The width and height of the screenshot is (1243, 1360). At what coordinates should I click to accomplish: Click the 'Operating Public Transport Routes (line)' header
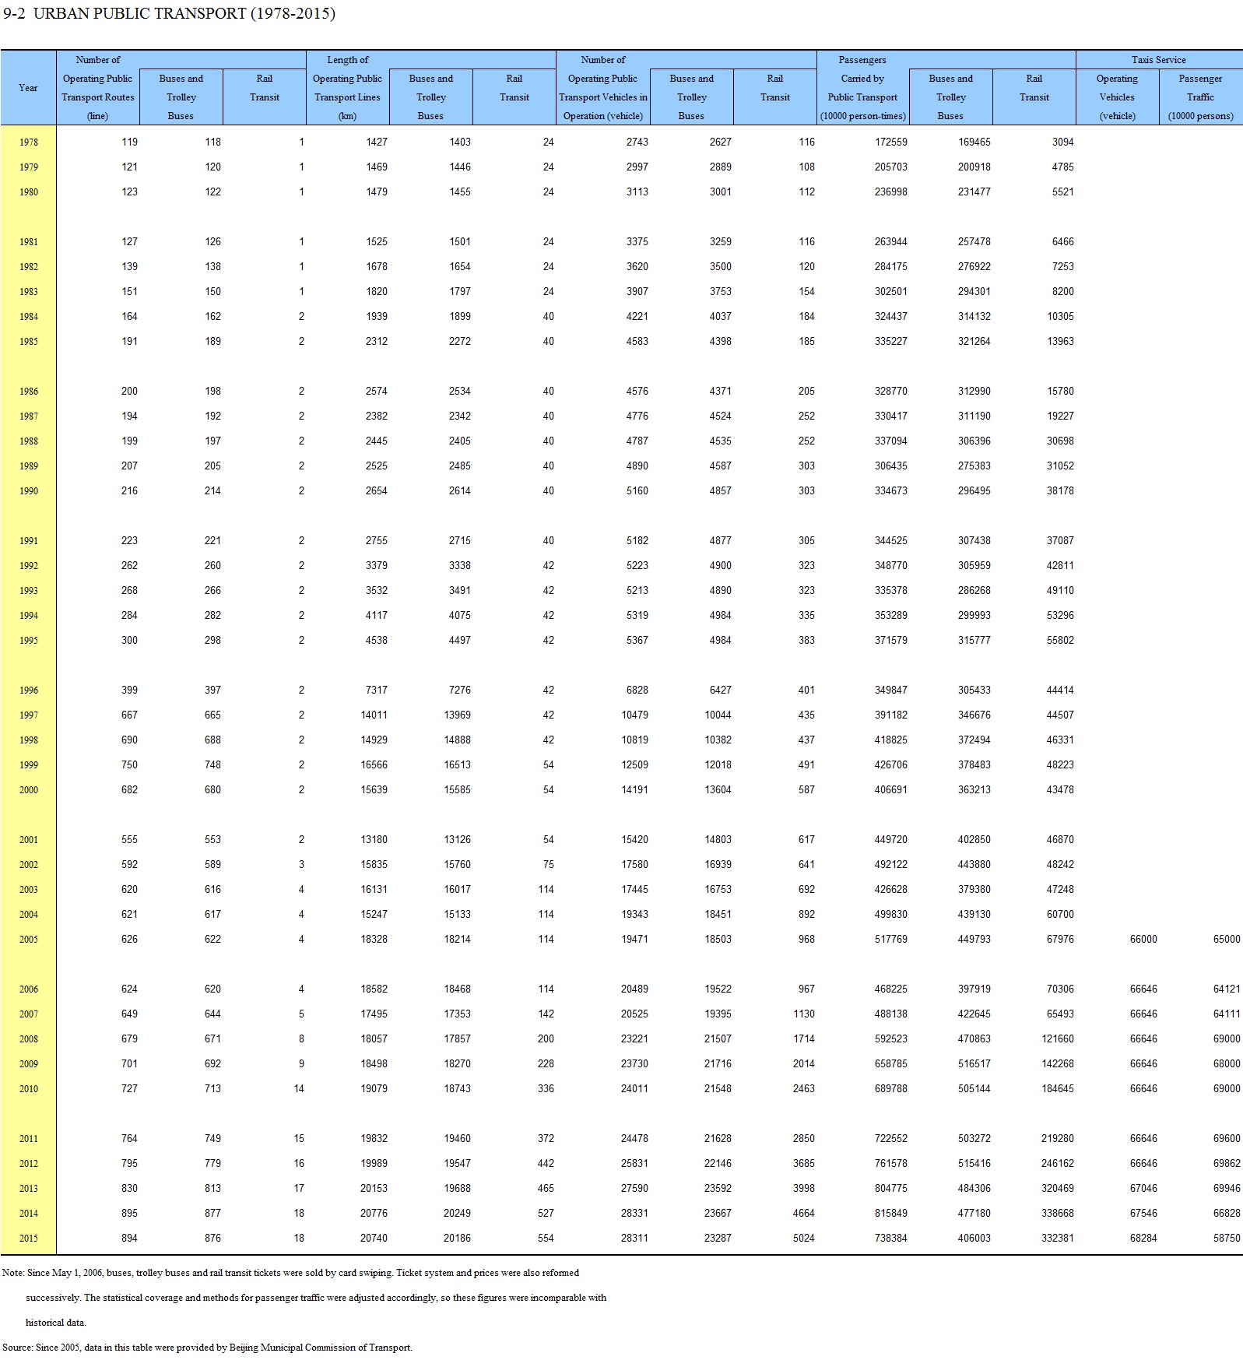pyautogui.click(x=98, y=97)
